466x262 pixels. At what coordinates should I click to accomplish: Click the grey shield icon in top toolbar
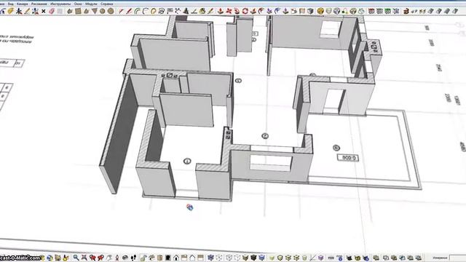[x=328, y=11]
